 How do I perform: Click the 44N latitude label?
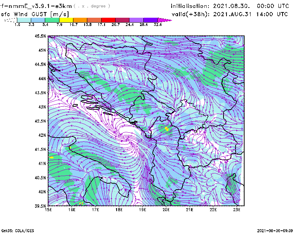coord(42,78)
